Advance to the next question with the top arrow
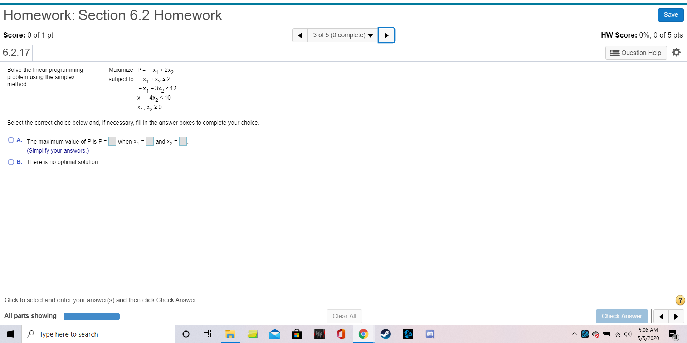687x343 pixels. pos(386,35)
